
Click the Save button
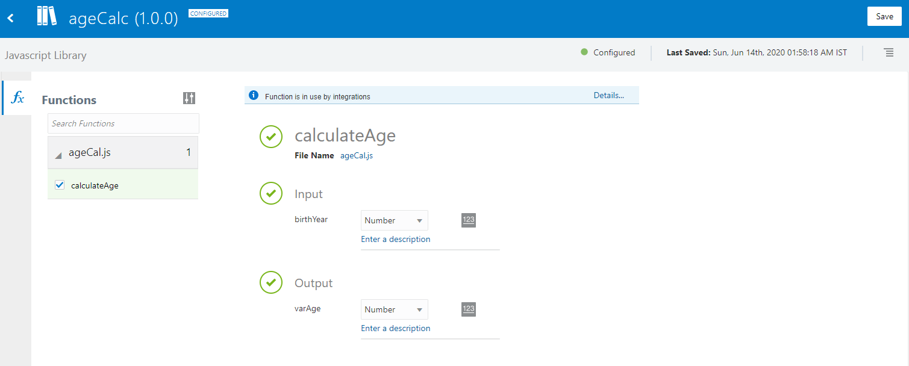884,16
